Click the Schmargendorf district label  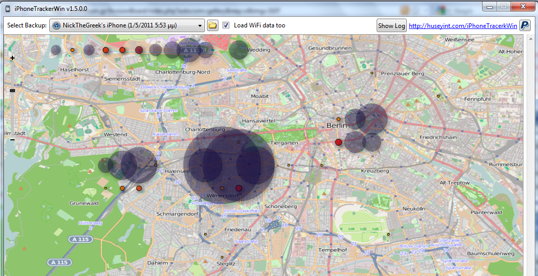(178, 214)
